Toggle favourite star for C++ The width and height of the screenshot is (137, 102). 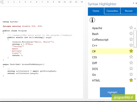click(131, 45)
